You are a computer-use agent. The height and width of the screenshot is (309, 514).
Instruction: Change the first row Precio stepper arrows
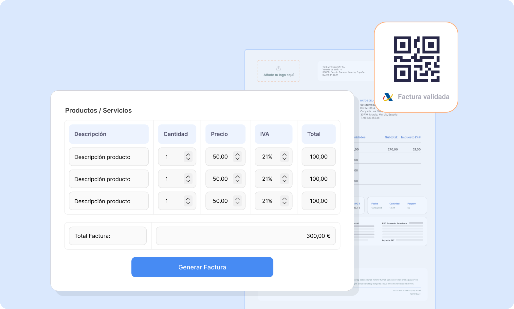click(237, 157)
